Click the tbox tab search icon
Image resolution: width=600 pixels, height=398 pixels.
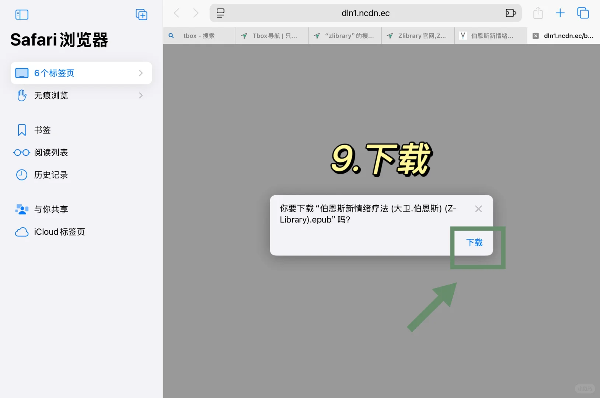(171, 36)
